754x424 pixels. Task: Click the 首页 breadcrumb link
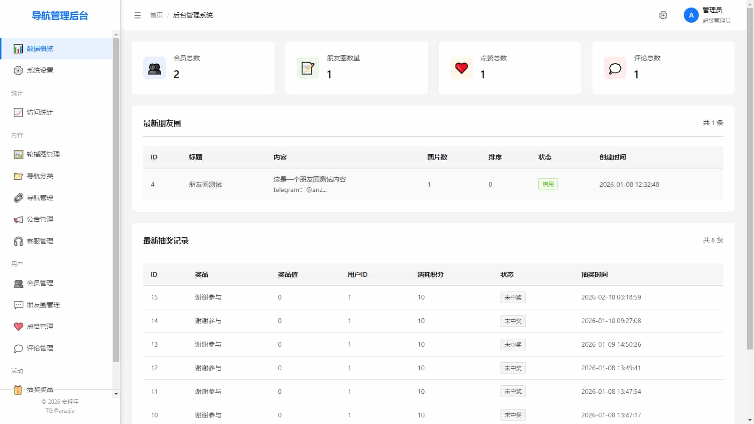tap(156, 16)
